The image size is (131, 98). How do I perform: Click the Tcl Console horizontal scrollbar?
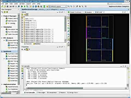point(55,88)
